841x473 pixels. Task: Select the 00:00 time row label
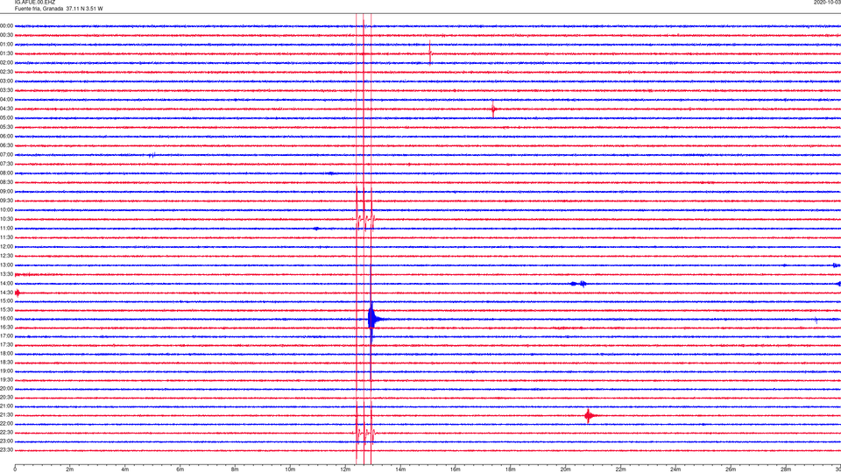pyautogui.click(x=7, y=25)
